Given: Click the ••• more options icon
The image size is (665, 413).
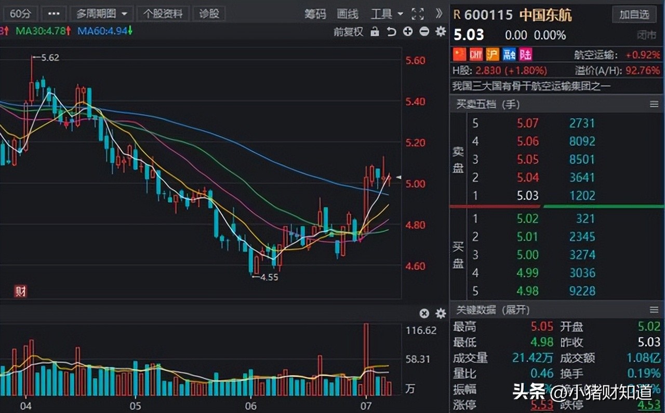Looking at the screenshot, I should point(54,13).
